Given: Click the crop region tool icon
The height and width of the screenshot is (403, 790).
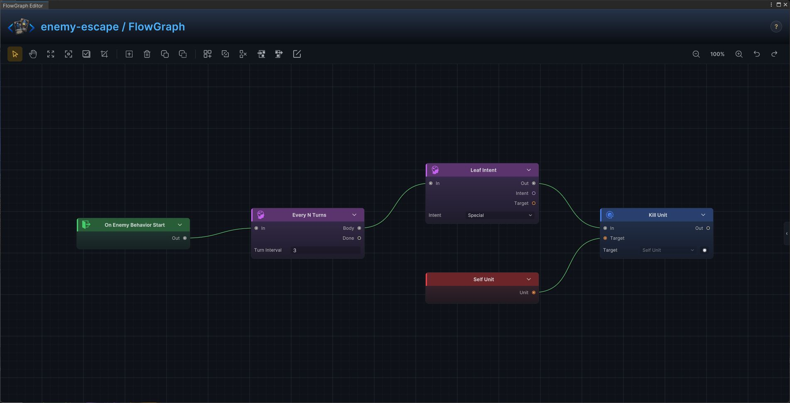Looking at the screenshot, I should [104, 54].
